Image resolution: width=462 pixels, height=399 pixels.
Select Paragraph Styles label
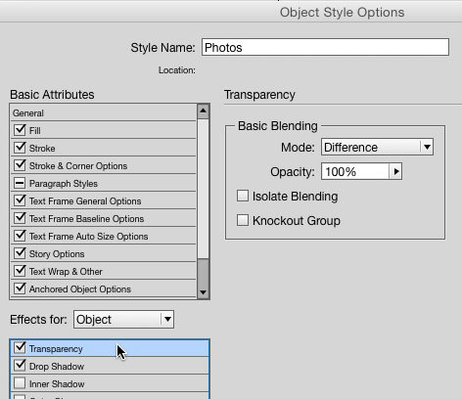click(x=64, y=184)
